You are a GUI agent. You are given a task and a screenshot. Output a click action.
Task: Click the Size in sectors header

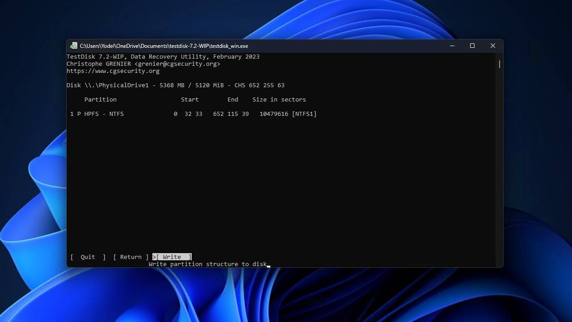click(279, 100)
